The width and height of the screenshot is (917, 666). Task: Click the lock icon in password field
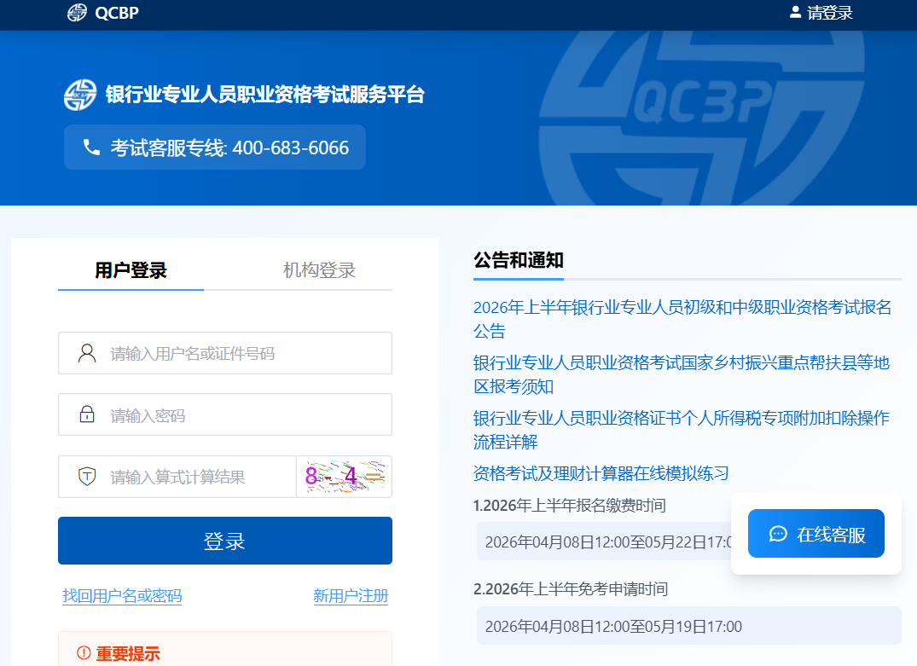point(87,414)
